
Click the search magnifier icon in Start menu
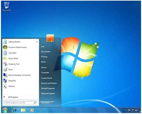click(x=35, y=103)
